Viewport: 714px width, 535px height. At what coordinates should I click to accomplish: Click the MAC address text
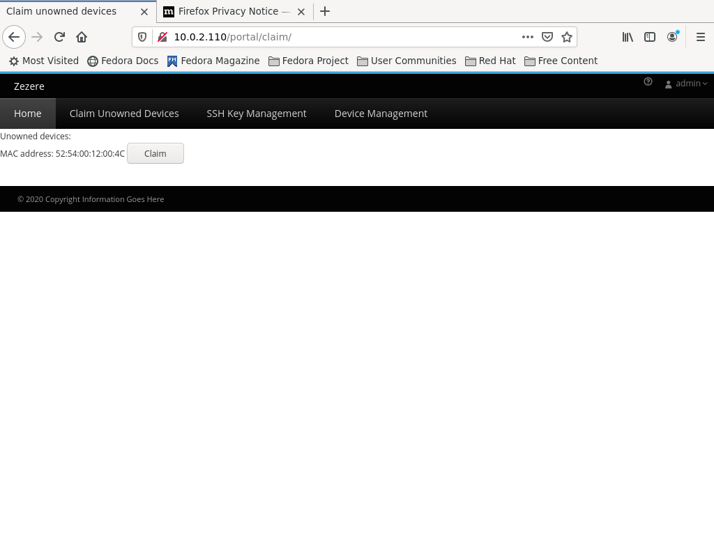[x=62, y=154]
